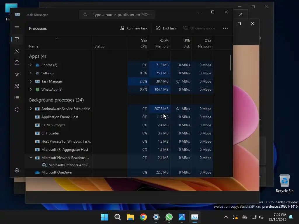Click the WhatsApp icon in process list

pyautogui.click(x=37, y=90)
